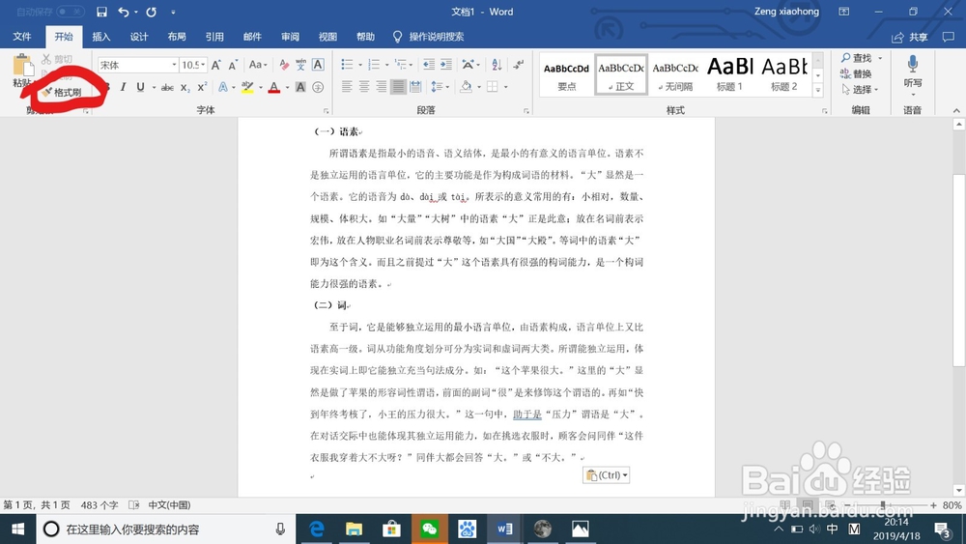Center align the text

(x=364, y=87)
